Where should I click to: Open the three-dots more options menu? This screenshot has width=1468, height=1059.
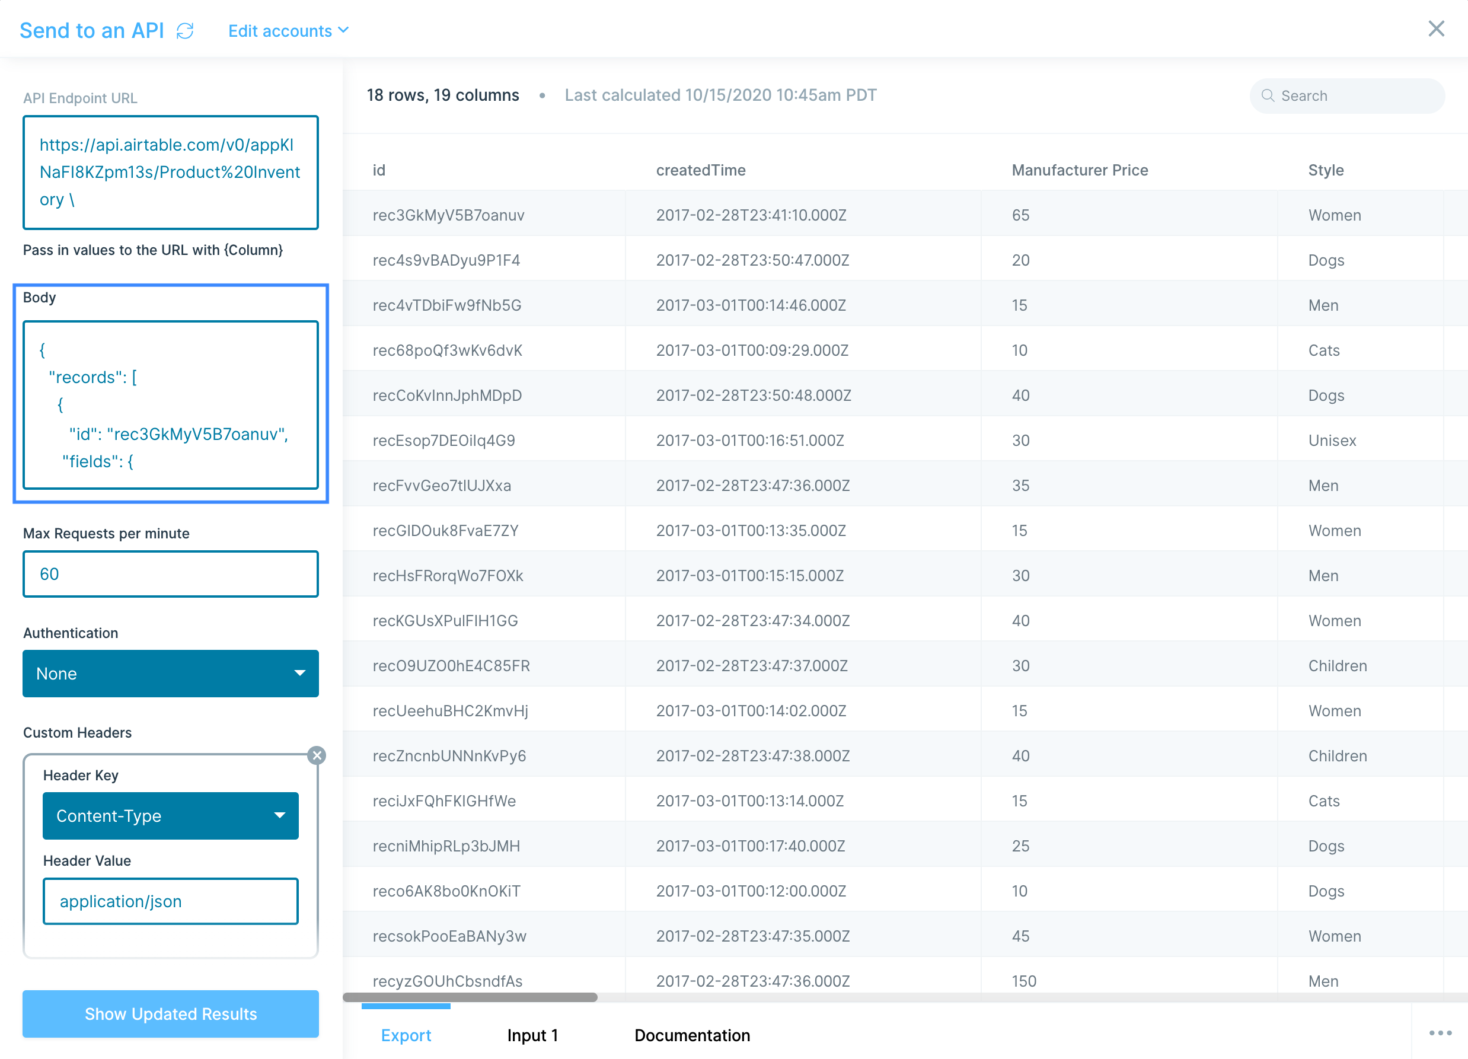pos(1440,1032)
